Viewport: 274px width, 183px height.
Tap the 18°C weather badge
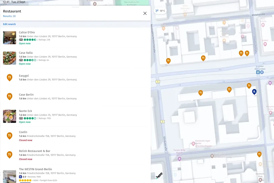pyautogui.click(x=160, y=11)
